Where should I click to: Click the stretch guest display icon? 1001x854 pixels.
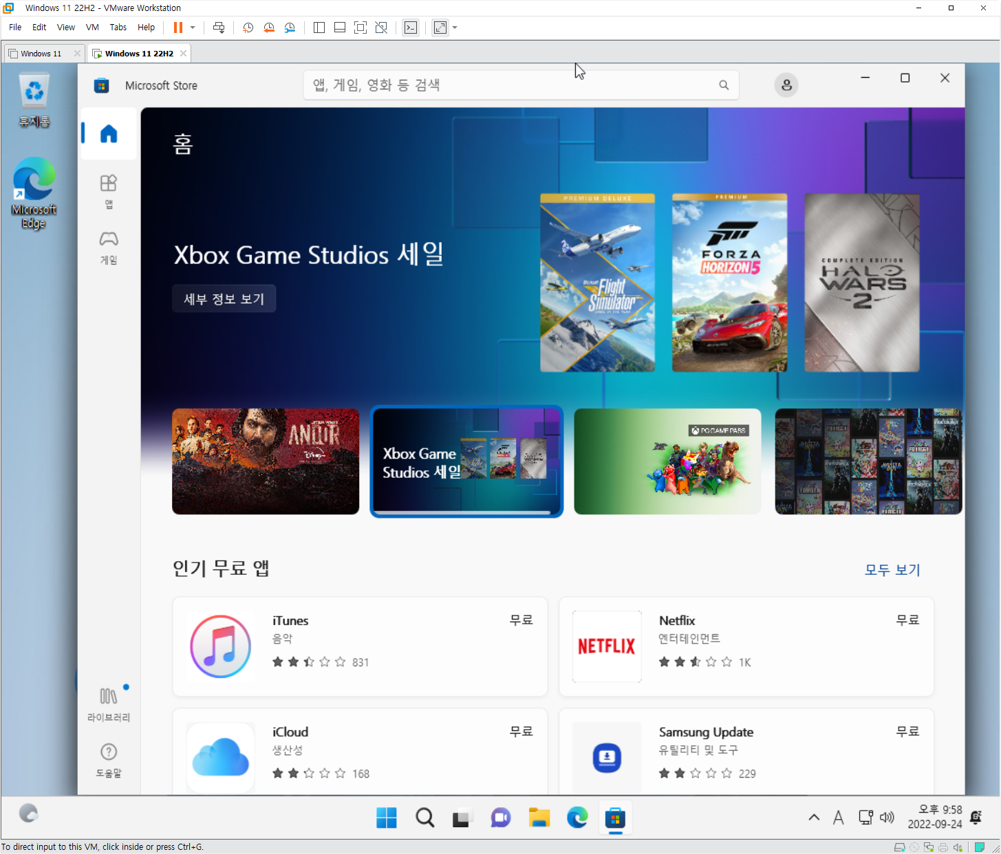coord(440,28)
